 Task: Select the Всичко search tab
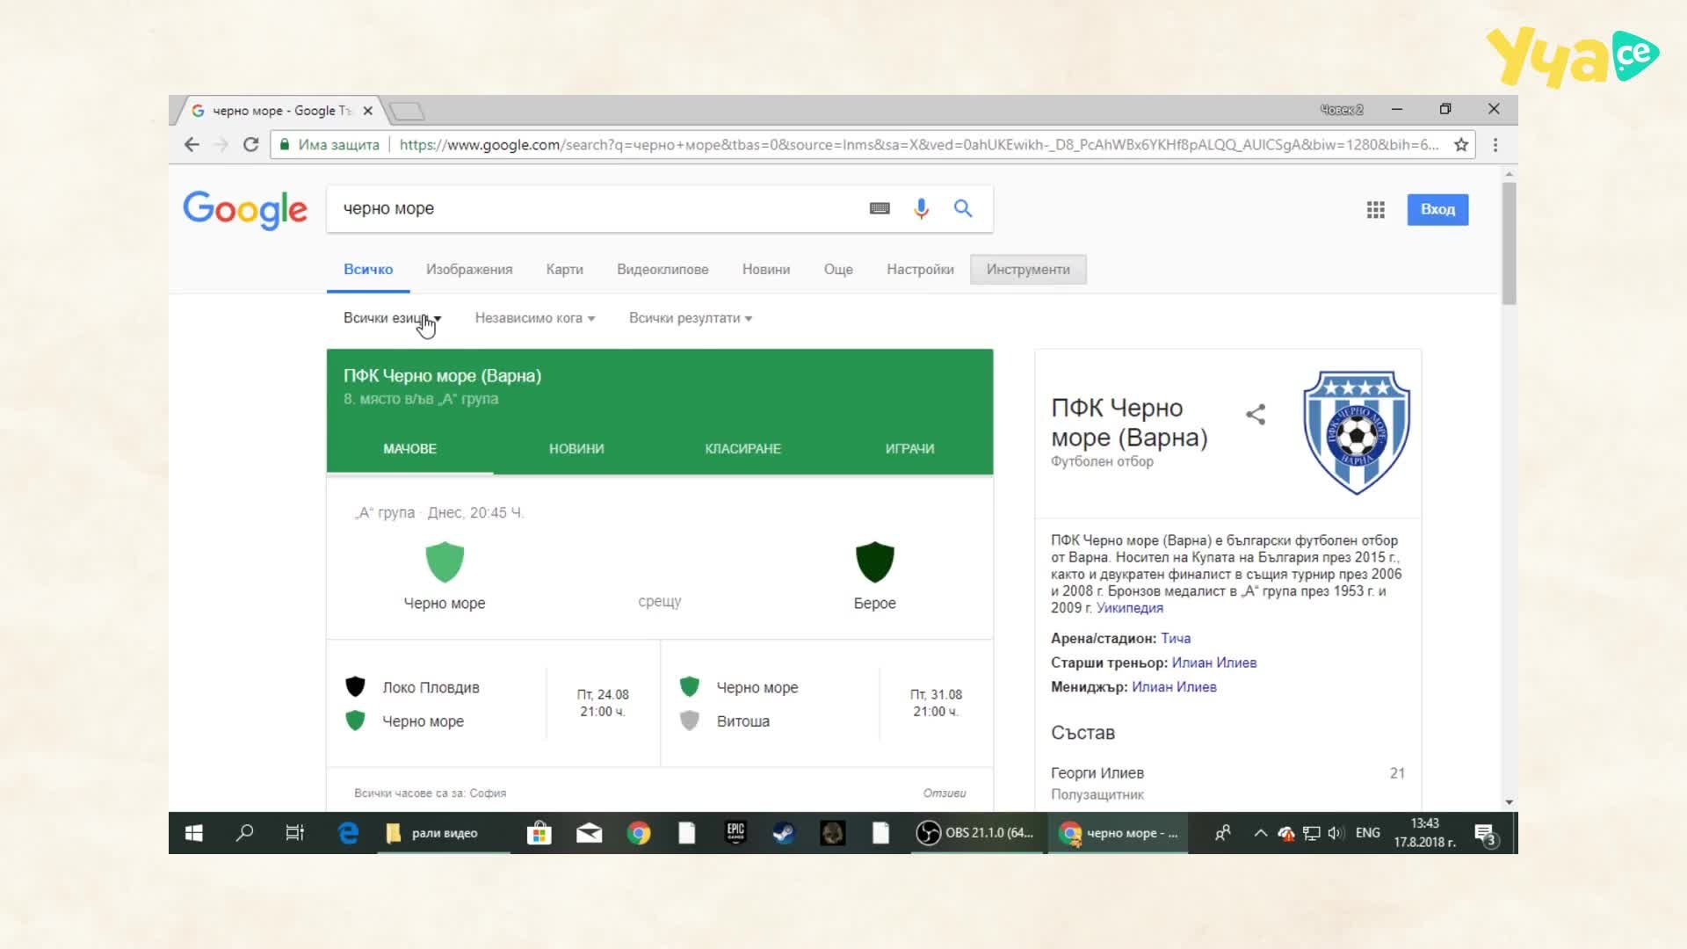pyautogui.click(x=368, y=270)
